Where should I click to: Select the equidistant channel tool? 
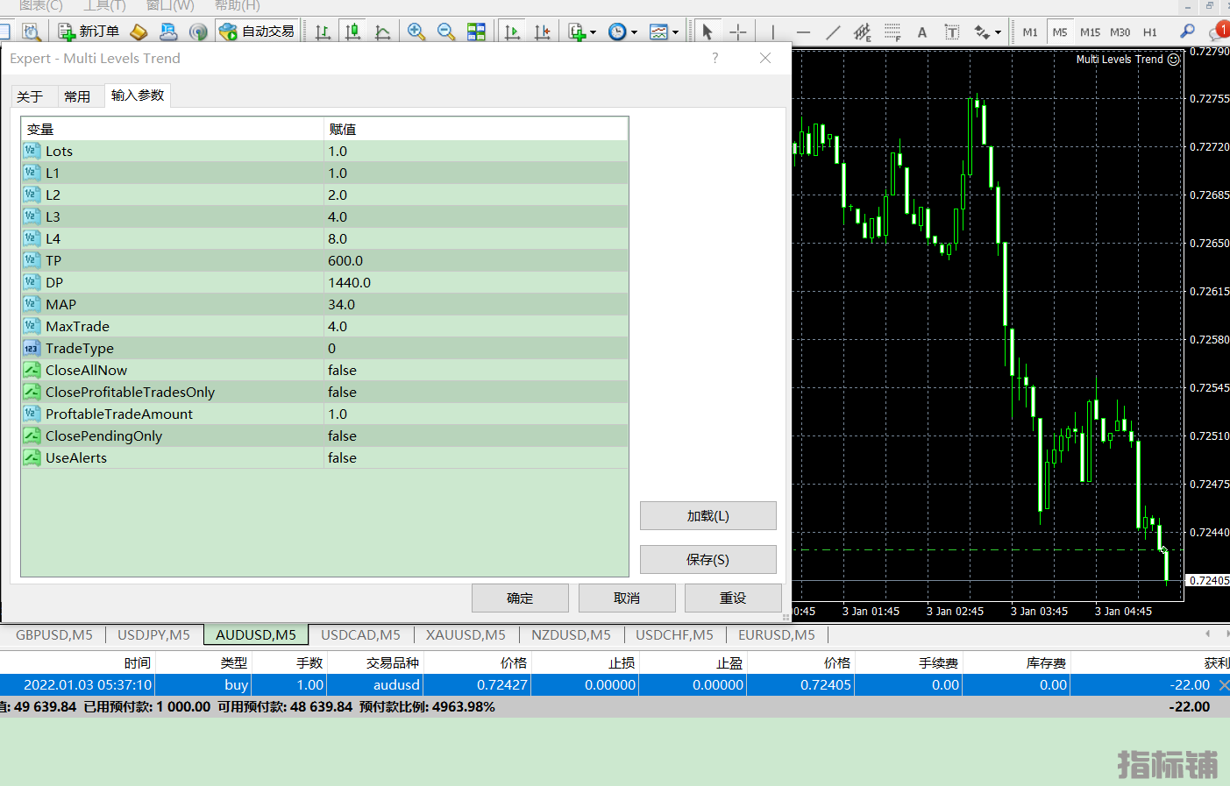[863, 32]
